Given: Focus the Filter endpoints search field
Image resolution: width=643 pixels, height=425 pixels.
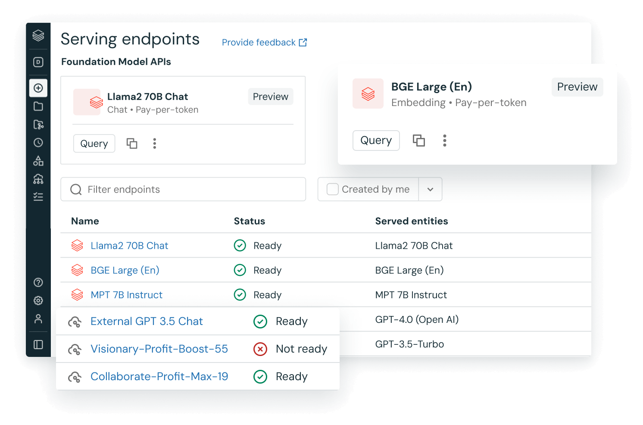Looking at the screenshot, I should 183,189.
